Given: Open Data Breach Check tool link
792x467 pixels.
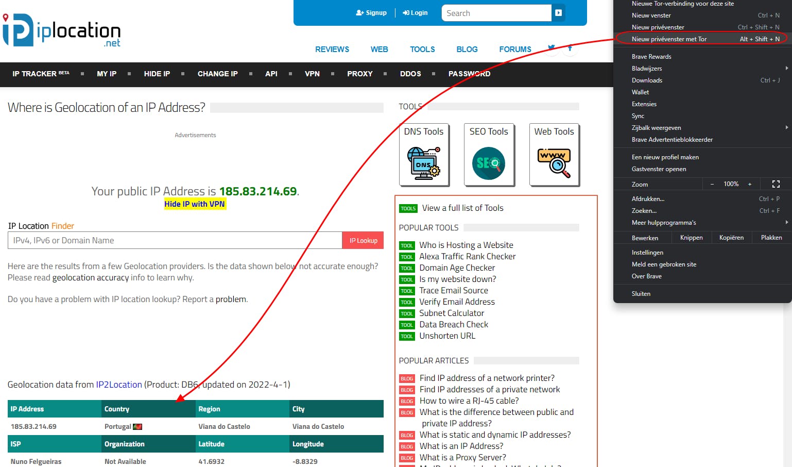Looking at the screenshot, I should click(454, 325).
